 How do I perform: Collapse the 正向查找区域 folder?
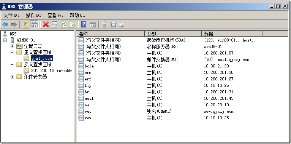point(12,53)
